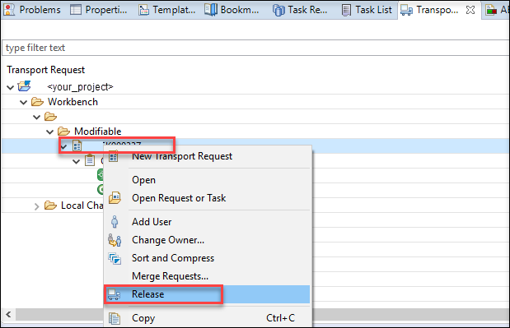Click the Sort and Compress icon
This screenshot has height=328, width=510.
point(115,259)
